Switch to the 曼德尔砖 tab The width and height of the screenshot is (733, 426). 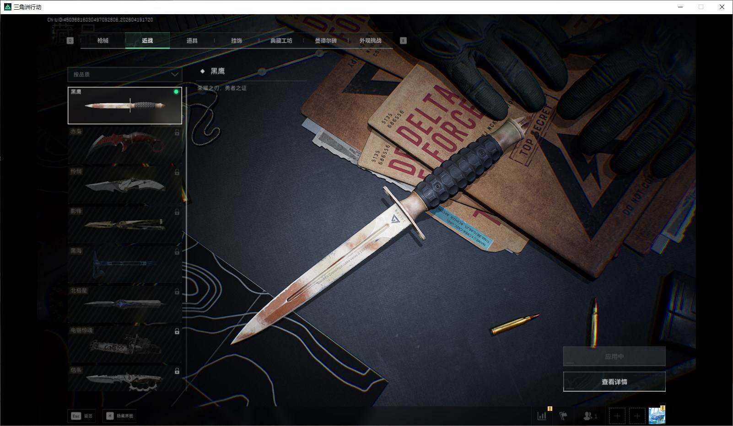[326, 41]
